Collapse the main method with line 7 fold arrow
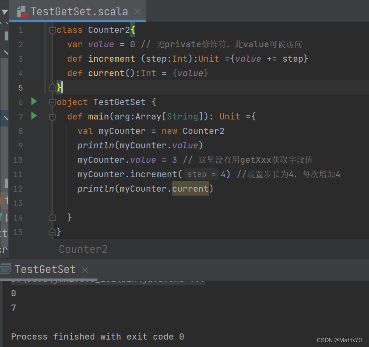The image size is (369, 347). point(52,116)
